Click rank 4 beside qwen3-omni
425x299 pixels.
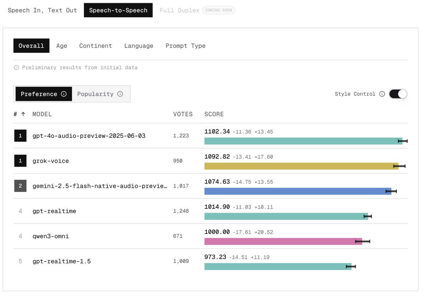tap(20, 236)
